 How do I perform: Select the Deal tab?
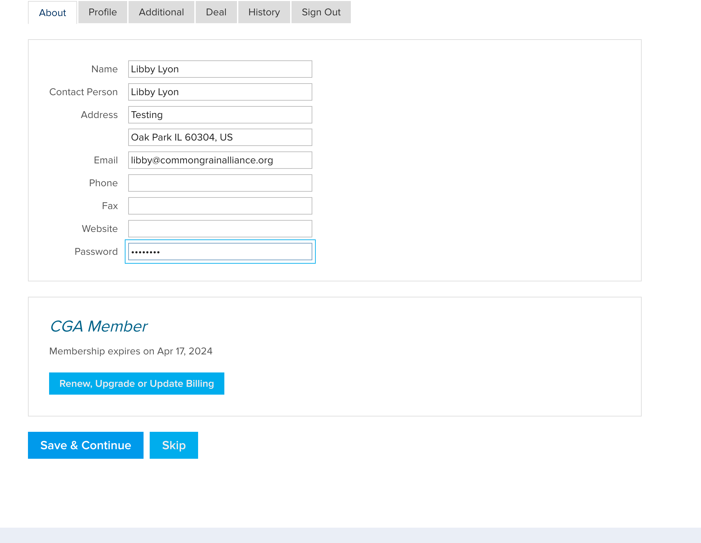click(216, 12)
